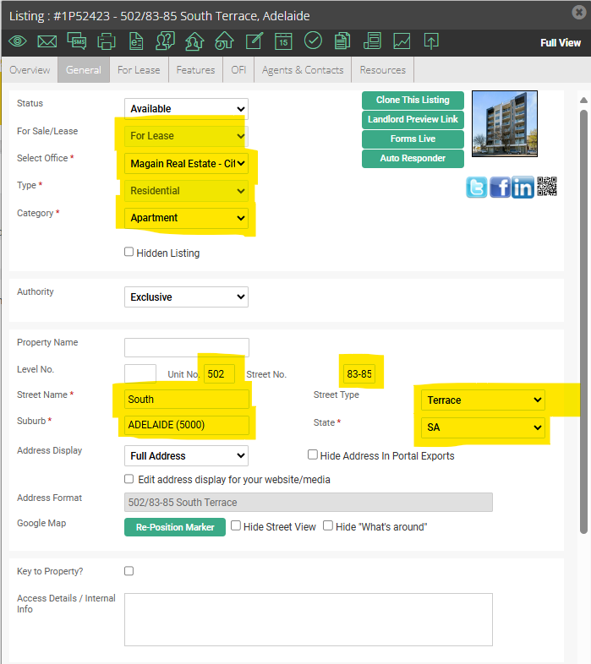Share listing via LinkedIn icon
The width and height of the screenshot is (591, 664).
523,187
